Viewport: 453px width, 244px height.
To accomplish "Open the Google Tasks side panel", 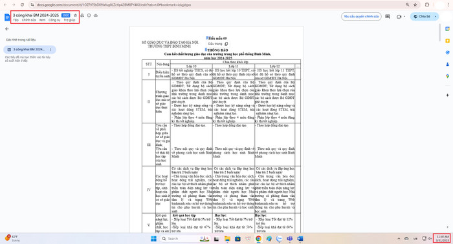I will tap(448, 52).
